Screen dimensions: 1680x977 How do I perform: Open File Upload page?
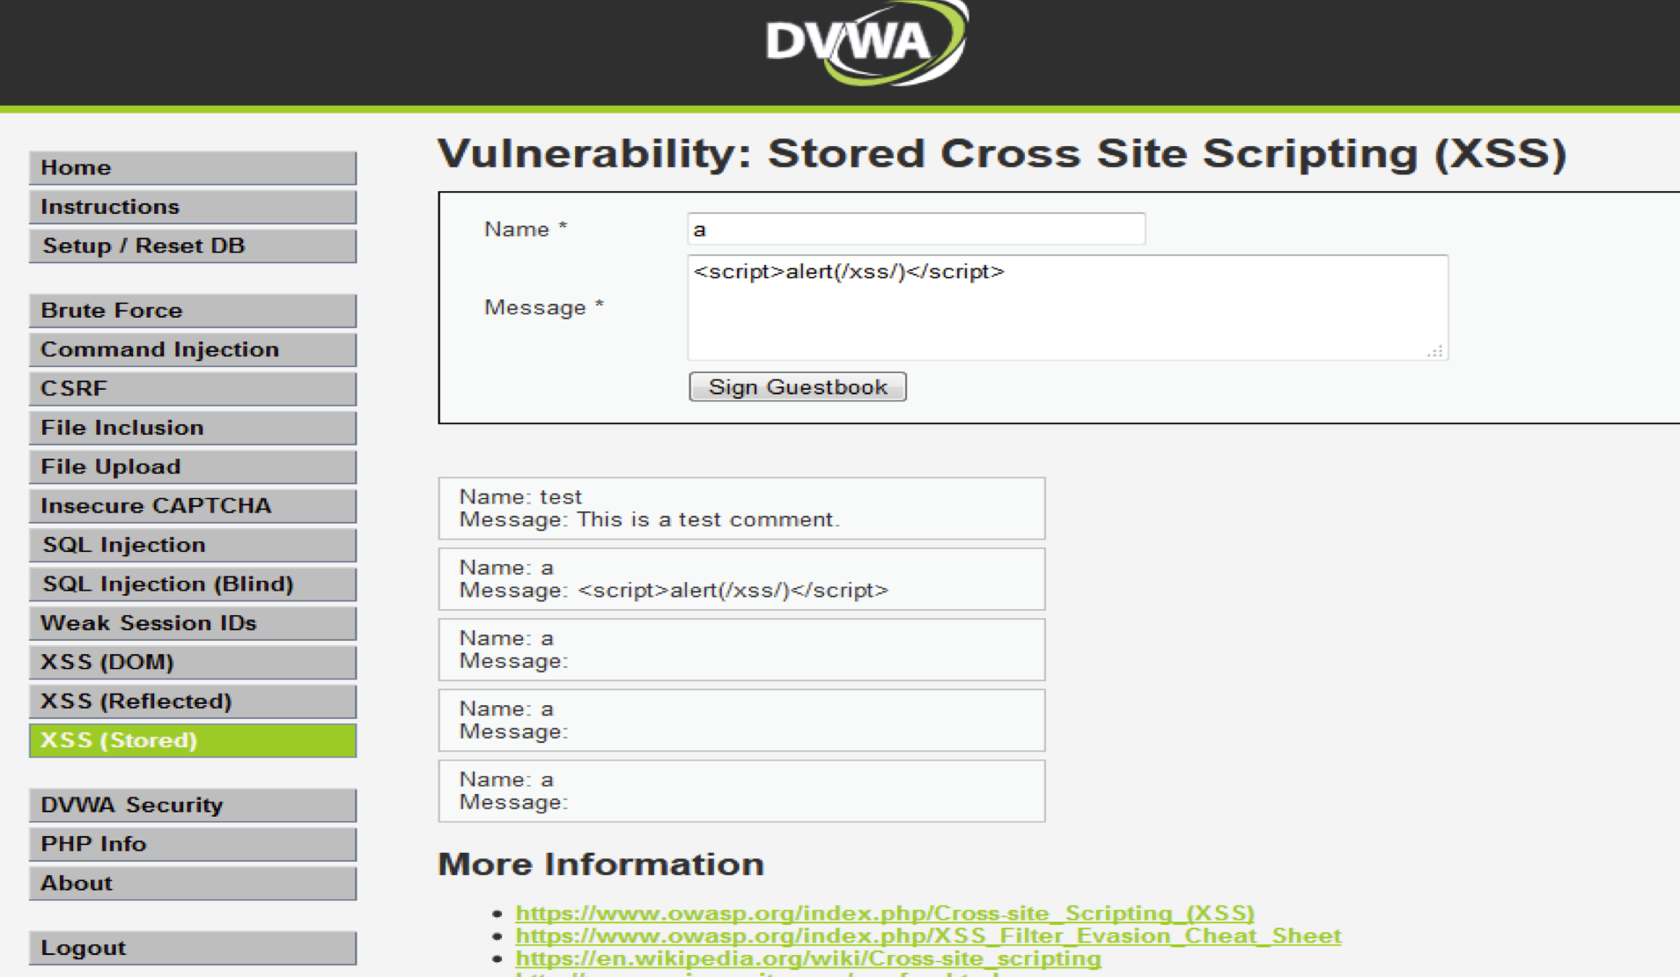193,466
